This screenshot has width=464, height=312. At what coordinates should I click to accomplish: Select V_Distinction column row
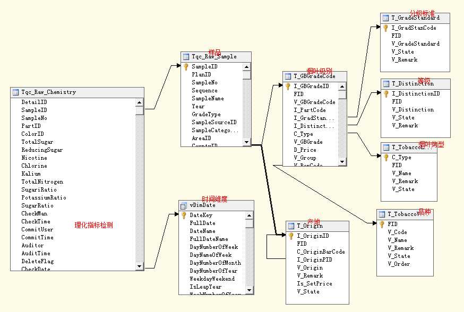[x=416, y=110]
